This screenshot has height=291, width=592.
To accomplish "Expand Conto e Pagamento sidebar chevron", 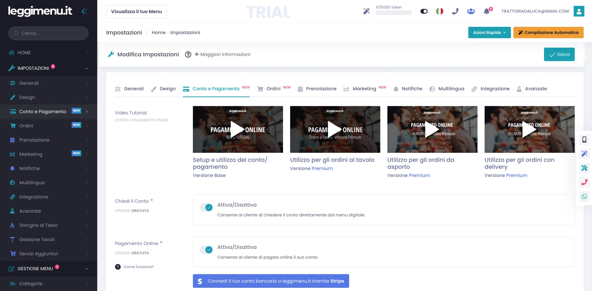I will 87,111.
